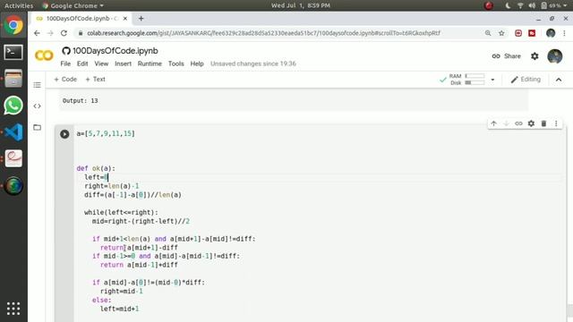This screenshot has width=573, height=322.
Task: Click the second red browser extension icon
Action: pos(532,33)
